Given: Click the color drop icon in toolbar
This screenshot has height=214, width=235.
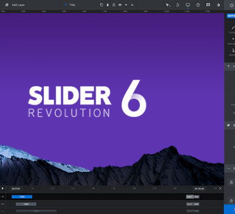Looking at the screenshot, I should tap(218, 5).
